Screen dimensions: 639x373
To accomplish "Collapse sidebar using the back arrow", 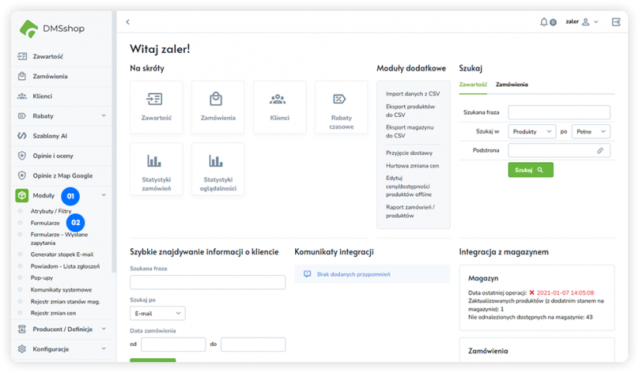I will pyautogui.click(x=128, y=22).
